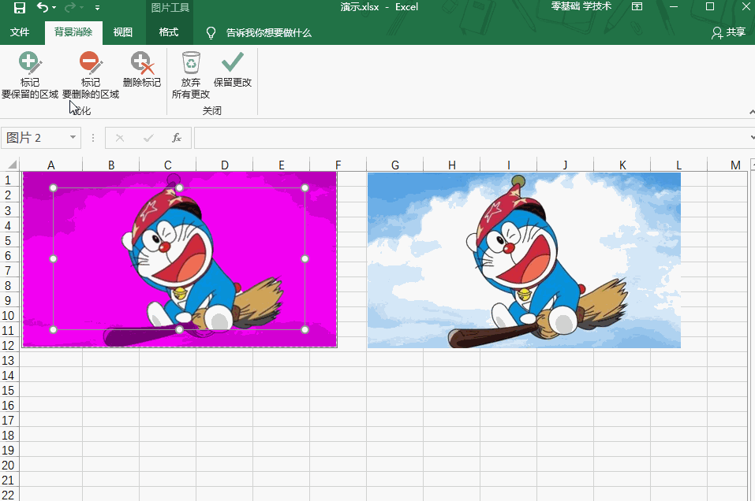Keep Changes (保留更改) checkmark
Viewport: 755px width, 501px height.
pyautogui.click(x=233, y=70)
